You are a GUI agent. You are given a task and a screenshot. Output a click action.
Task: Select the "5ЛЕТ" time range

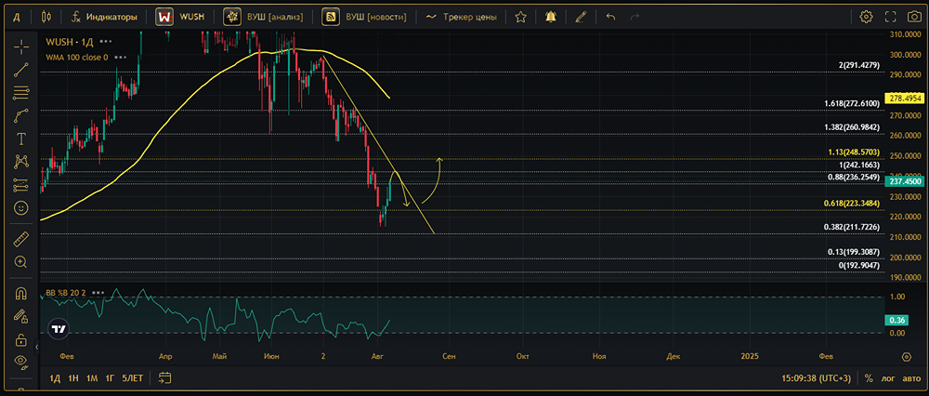133,378
